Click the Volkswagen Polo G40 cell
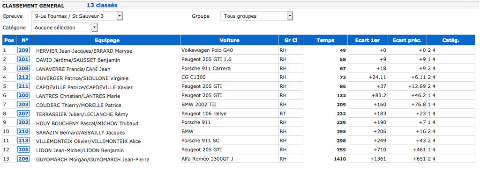 (229, 50)
